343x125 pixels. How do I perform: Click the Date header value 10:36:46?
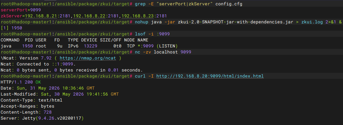point(73,88)
